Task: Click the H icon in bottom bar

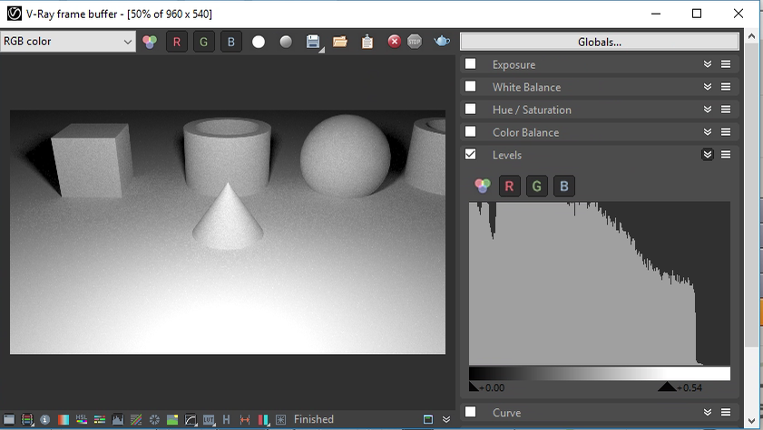Action: [x=226, y=419]
